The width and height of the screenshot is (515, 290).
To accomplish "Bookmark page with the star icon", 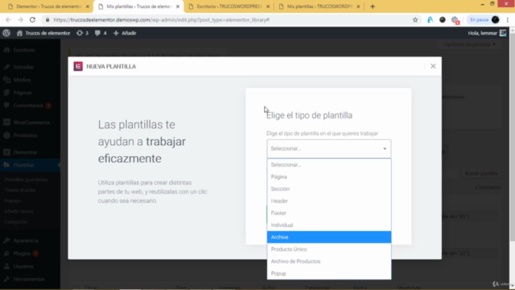I will tap(415, 19).
